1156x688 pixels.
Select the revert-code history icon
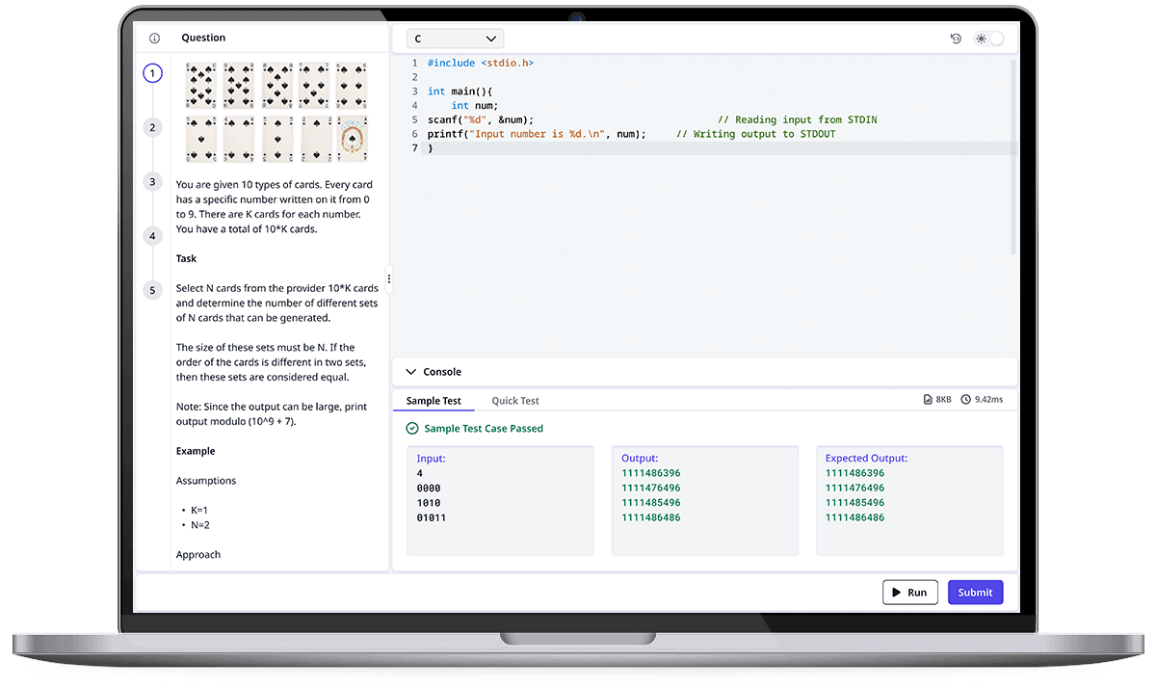[x=955, y=38]
